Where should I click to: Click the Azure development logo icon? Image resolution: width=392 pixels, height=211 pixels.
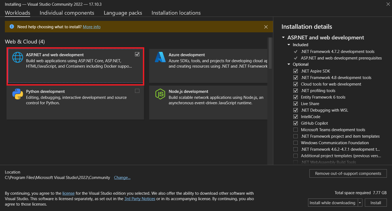pos(160,57)
